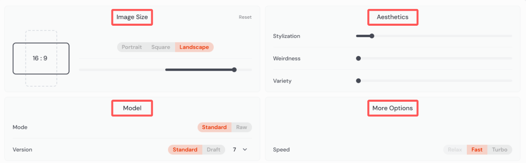The image size is (526, 163).
Task: Expand the version number 7 dropdown chevron
Action: tap(245, 150)
